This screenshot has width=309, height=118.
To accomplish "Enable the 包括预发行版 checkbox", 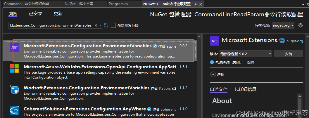I will click(x=113, y=25).
